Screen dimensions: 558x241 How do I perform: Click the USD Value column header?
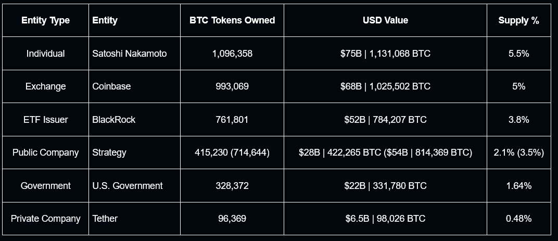point(385,20)
